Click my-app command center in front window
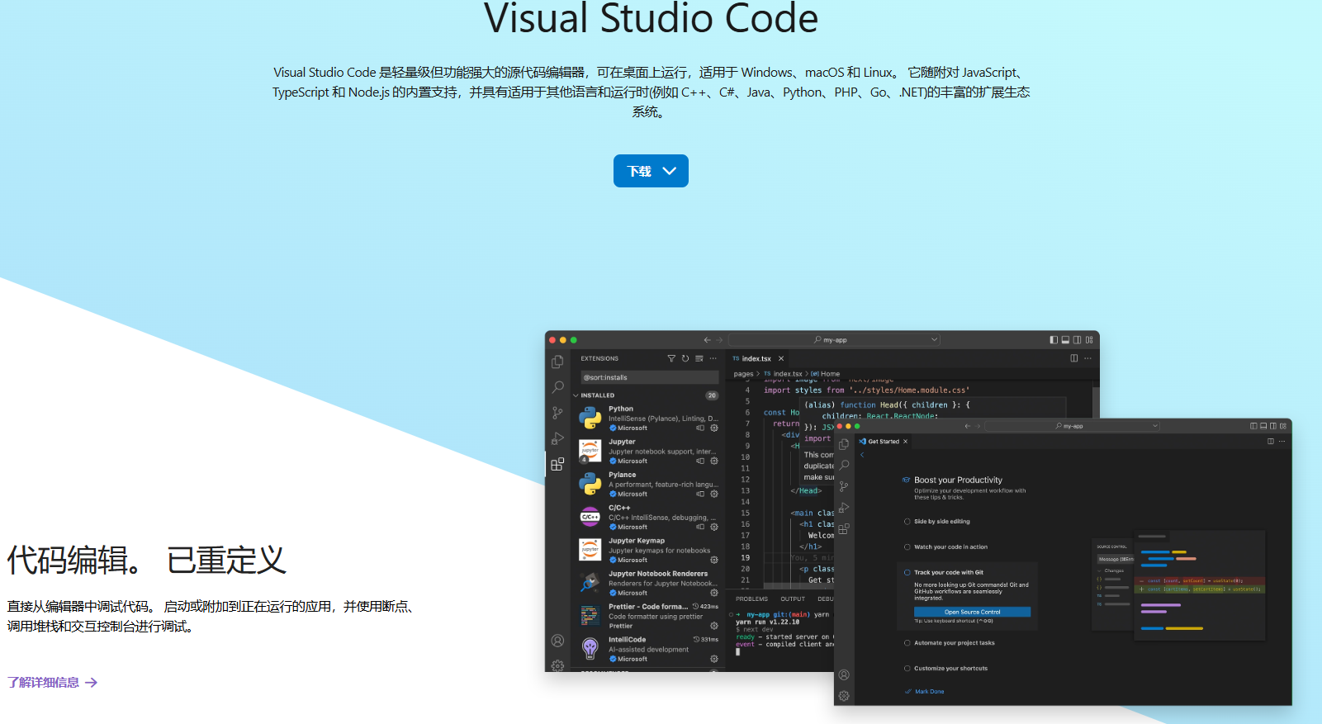The height and width of the screenshot is (724, 1322). click(1073, 426)
